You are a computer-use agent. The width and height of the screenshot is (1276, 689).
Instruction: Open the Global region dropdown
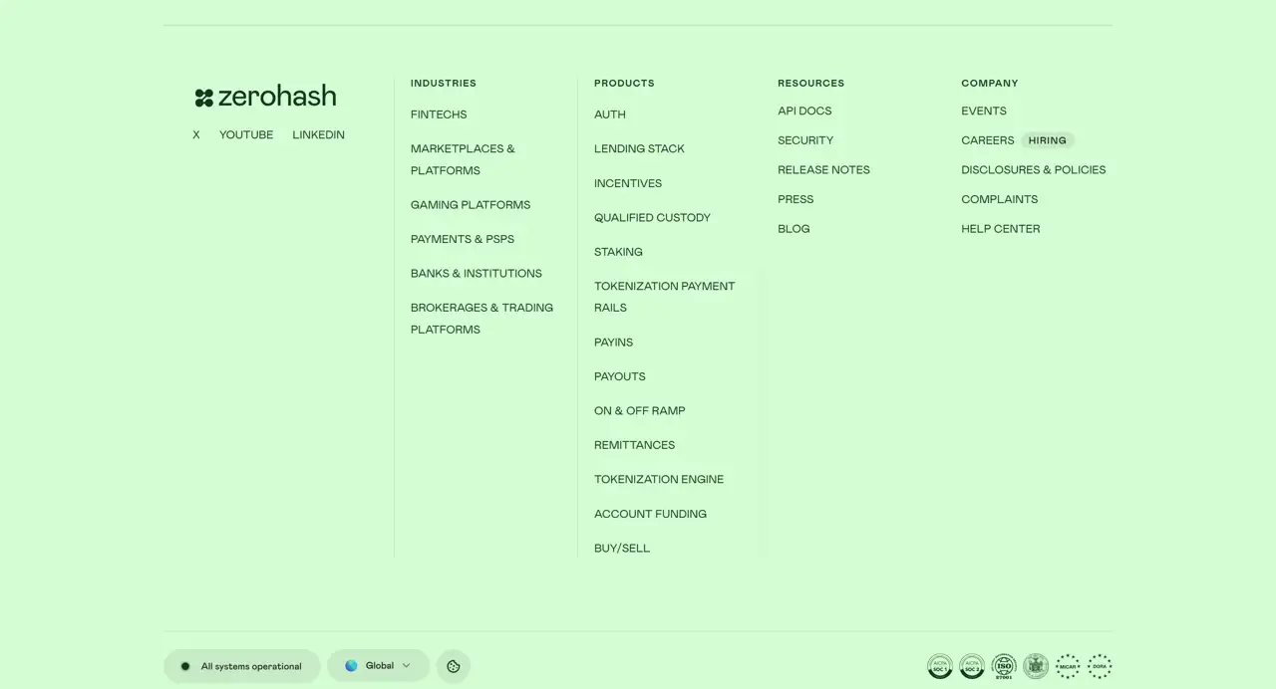pyautogui.click(x=378, y=666)
